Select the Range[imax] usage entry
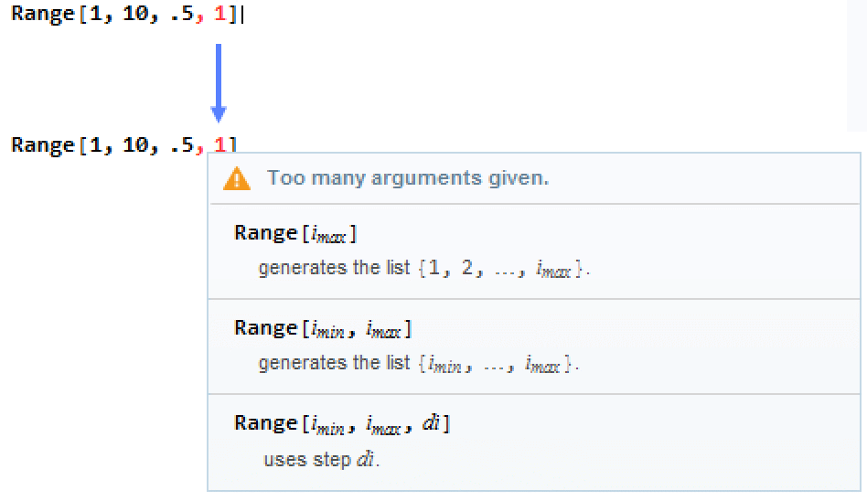Viewport: 867px width, 501px height. coord(295,233)
